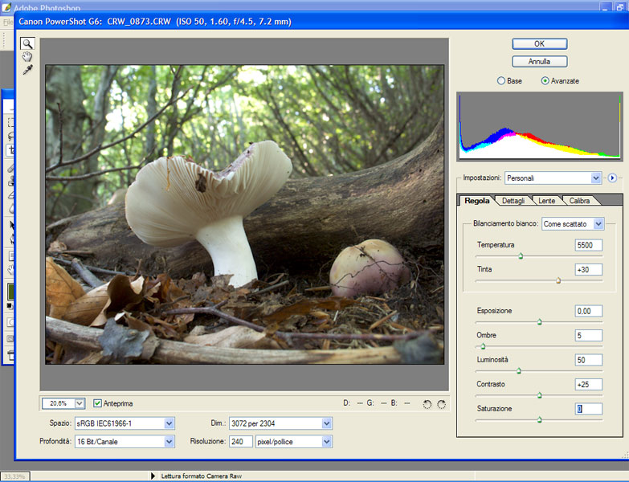Open settings flyout arrow beside Impostazioni
Viewport: 629px width, 482px height.
pos(611,178)
